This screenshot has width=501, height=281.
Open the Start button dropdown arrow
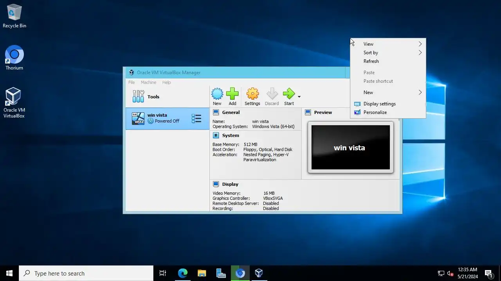pyautogui.click(x=299, y=97)
